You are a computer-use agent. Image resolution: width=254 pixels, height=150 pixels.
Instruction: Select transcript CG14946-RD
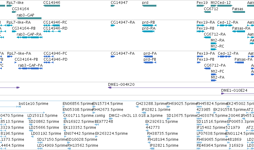click(x=52, y=31)
